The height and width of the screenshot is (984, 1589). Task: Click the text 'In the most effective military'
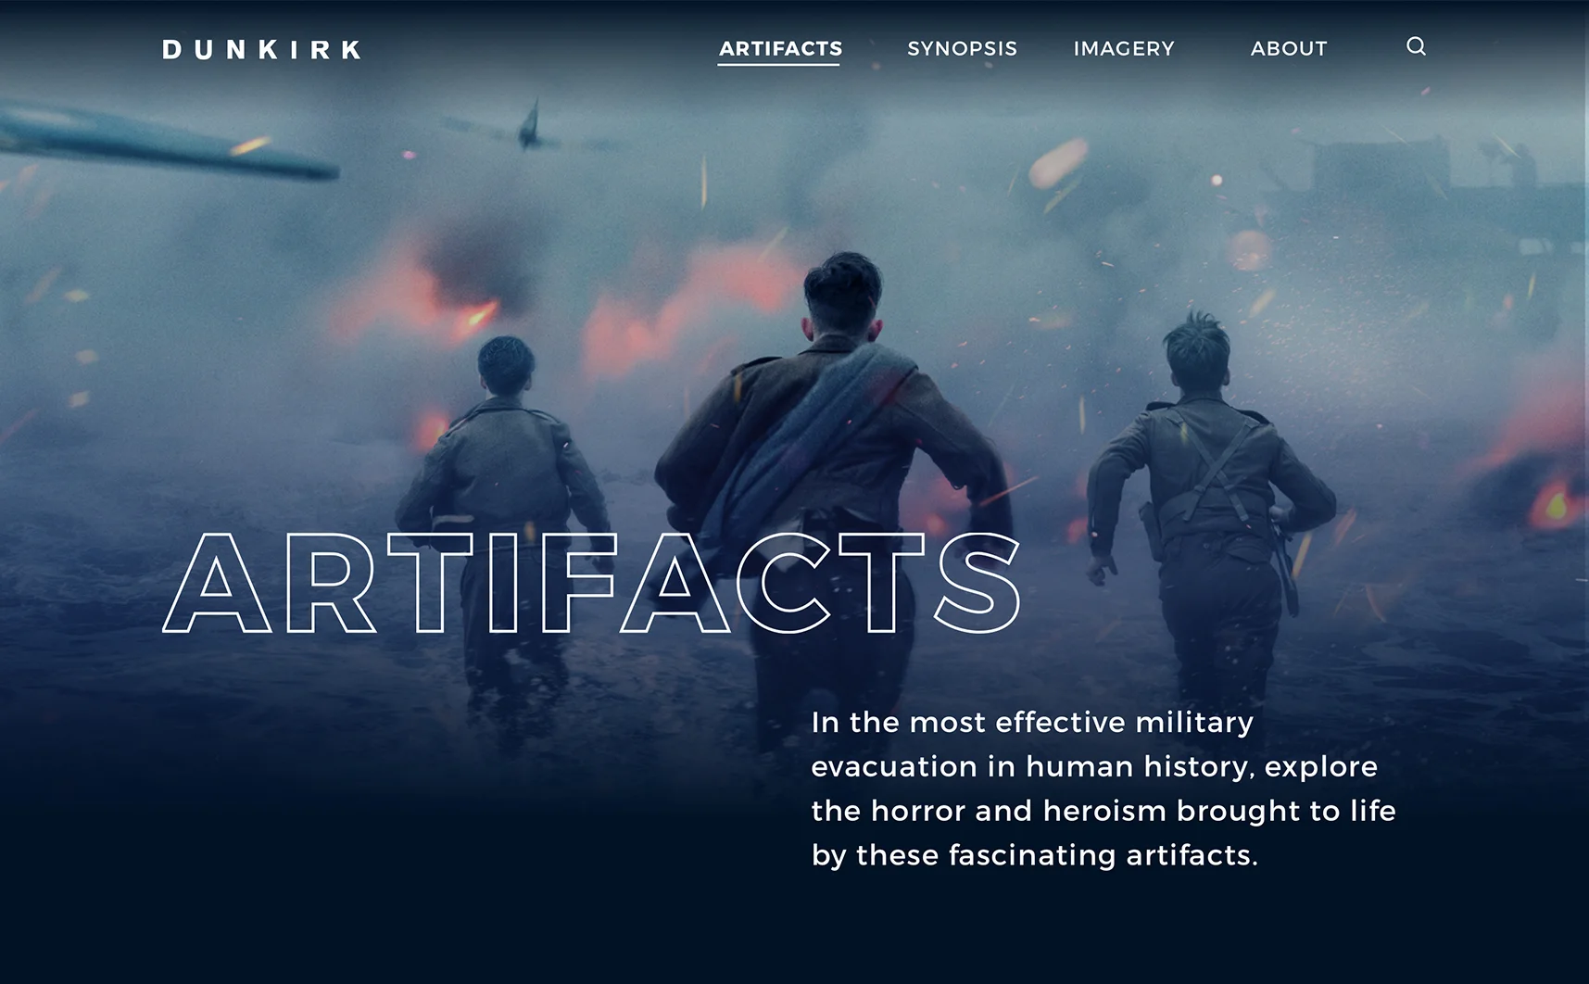1032,722
